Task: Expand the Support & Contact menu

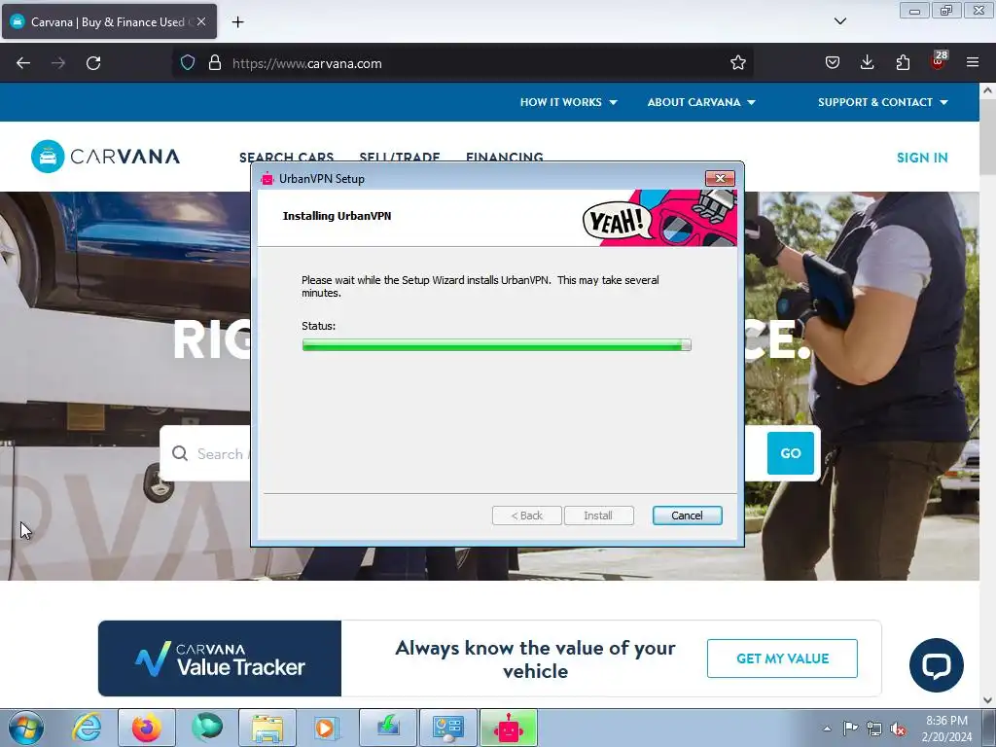Action: pos(883,102)
